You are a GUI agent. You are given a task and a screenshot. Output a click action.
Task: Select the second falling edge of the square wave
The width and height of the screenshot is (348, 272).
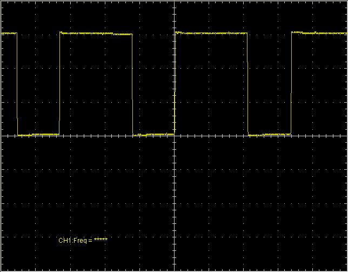coord(132,84)
